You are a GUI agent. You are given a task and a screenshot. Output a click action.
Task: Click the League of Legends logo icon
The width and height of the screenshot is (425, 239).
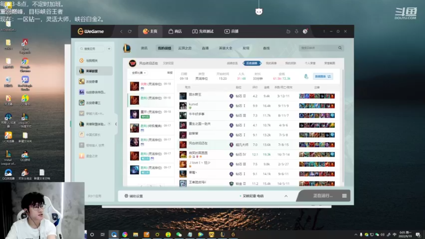(x=127, y=48)
